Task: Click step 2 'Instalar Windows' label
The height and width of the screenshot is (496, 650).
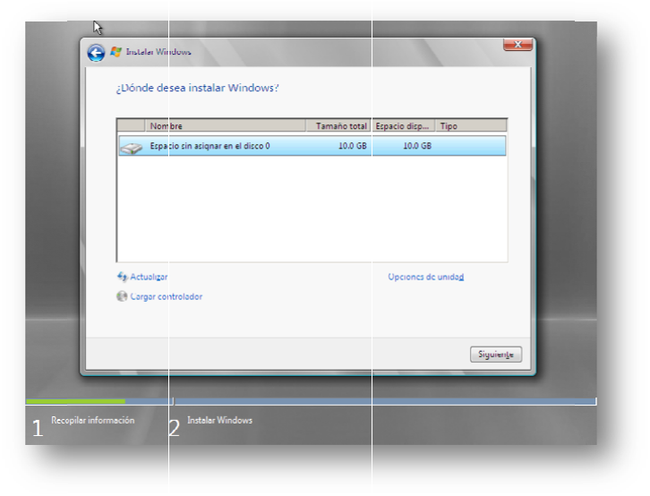Action: 219,420
